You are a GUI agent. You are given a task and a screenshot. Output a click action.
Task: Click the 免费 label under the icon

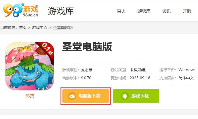30,96
